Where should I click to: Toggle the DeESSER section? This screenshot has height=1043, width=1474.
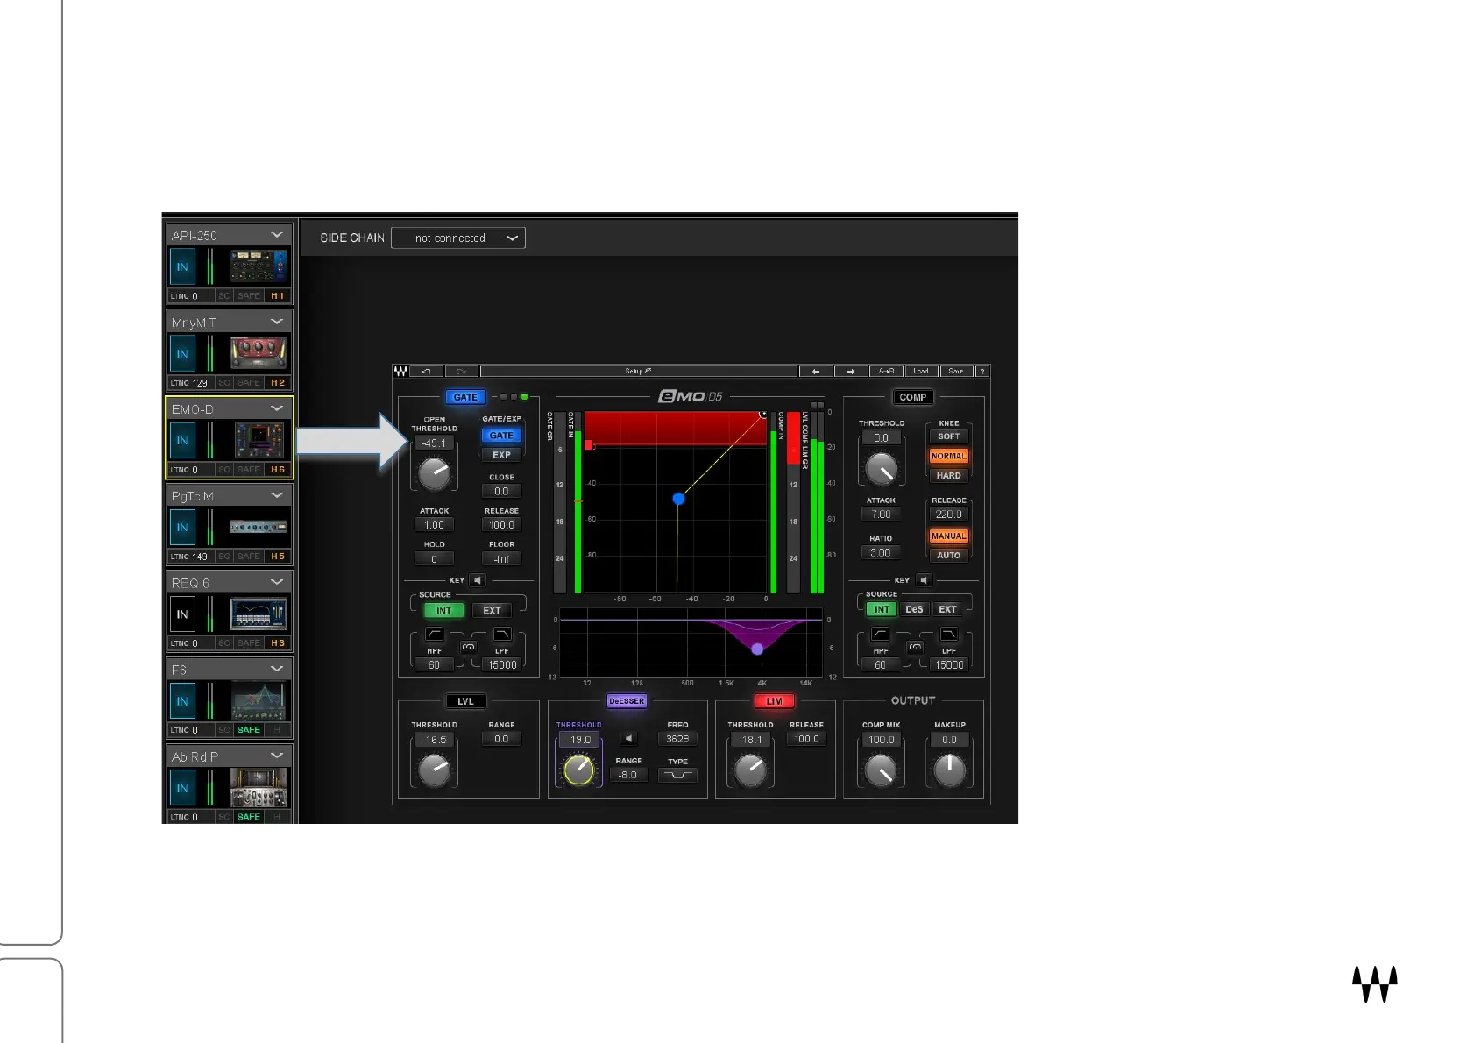pos(626,701)
